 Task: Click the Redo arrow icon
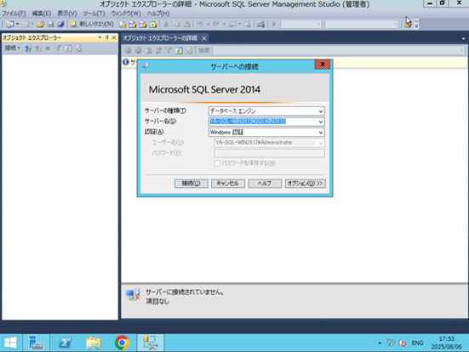[215, 24]
